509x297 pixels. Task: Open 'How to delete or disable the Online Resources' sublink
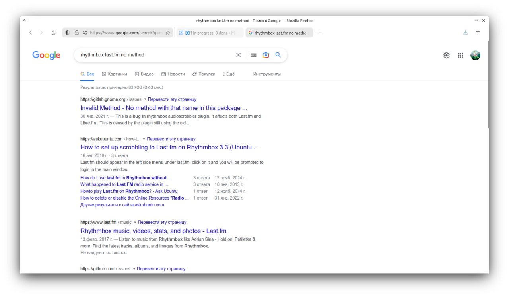tap(134, 198)
